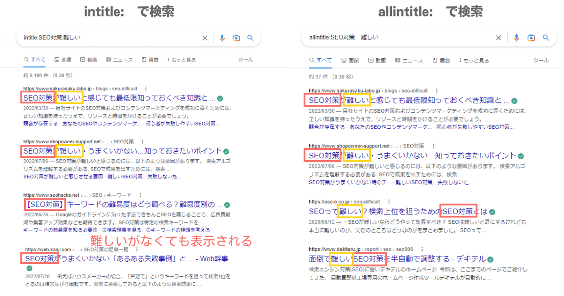Open result キーワードの難易度はどう調べる？
This screenshot has height=296, width=564.
tap(123, 205)
